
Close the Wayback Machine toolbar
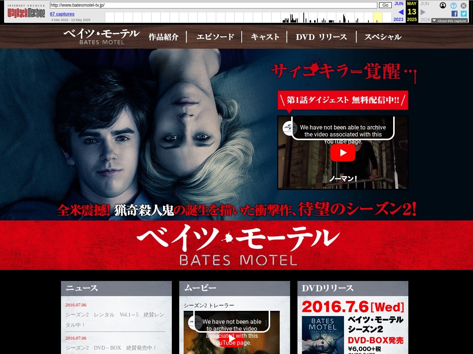(x=463, y=6)
